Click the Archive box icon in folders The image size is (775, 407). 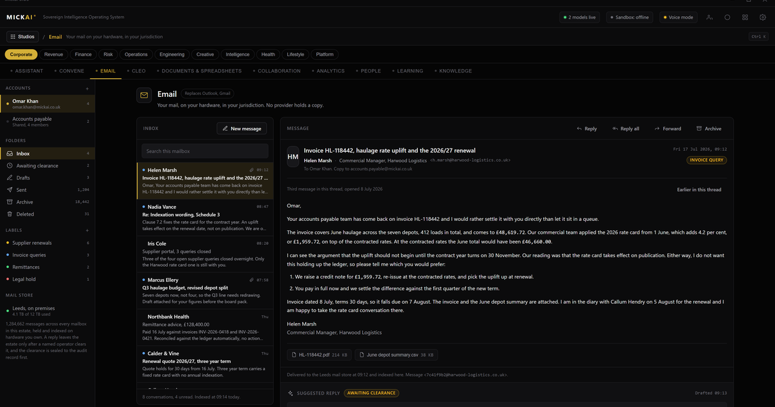9,202
